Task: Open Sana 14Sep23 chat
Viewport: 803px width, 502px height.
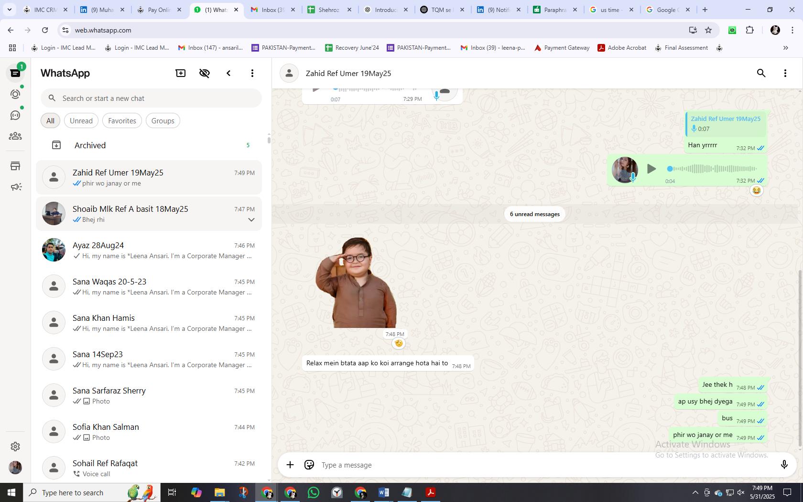Action: [x=149, y=359]
